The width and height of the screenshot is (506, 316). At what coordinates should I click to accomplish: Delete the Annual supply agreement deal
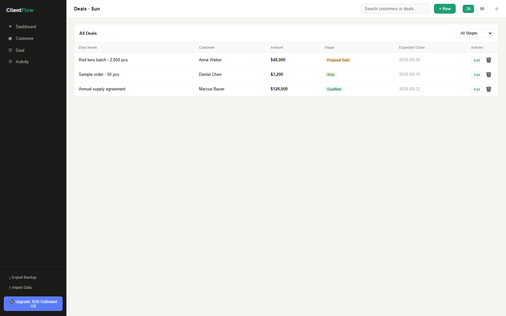click(x=489, y=89)
